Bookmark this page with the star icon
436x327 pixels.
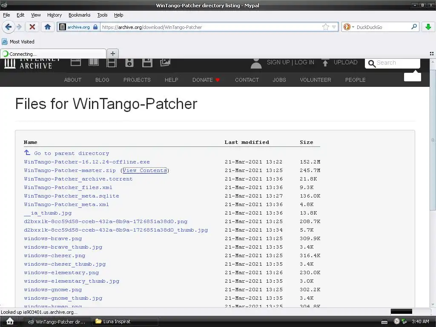326,27
